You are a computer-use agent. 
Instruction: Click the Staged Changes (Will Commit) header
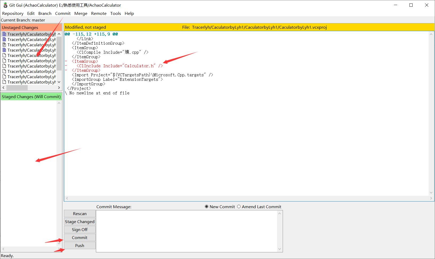point(31,97)
